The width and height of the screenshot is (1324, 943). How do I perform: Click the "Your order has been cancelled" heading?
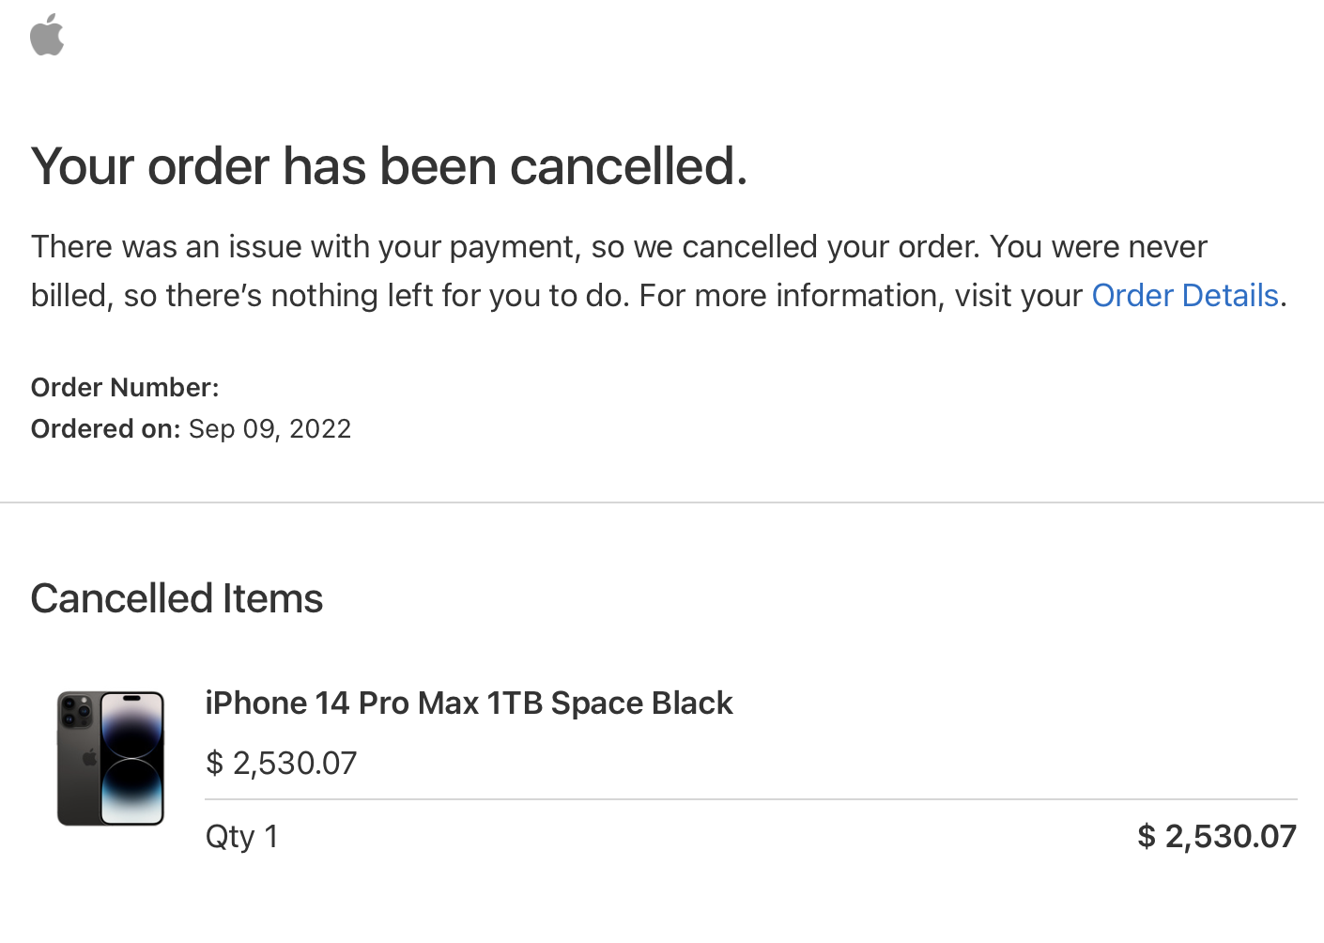[389, 166]
